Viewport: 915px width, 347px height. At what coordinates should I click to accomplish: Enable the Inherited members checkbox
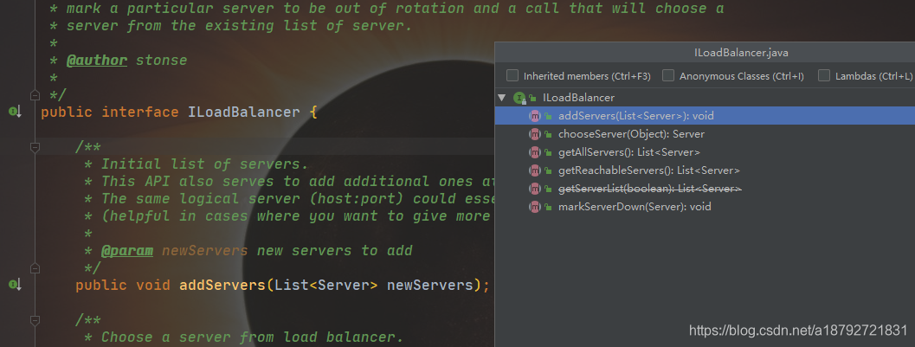[x=512, y=76]
